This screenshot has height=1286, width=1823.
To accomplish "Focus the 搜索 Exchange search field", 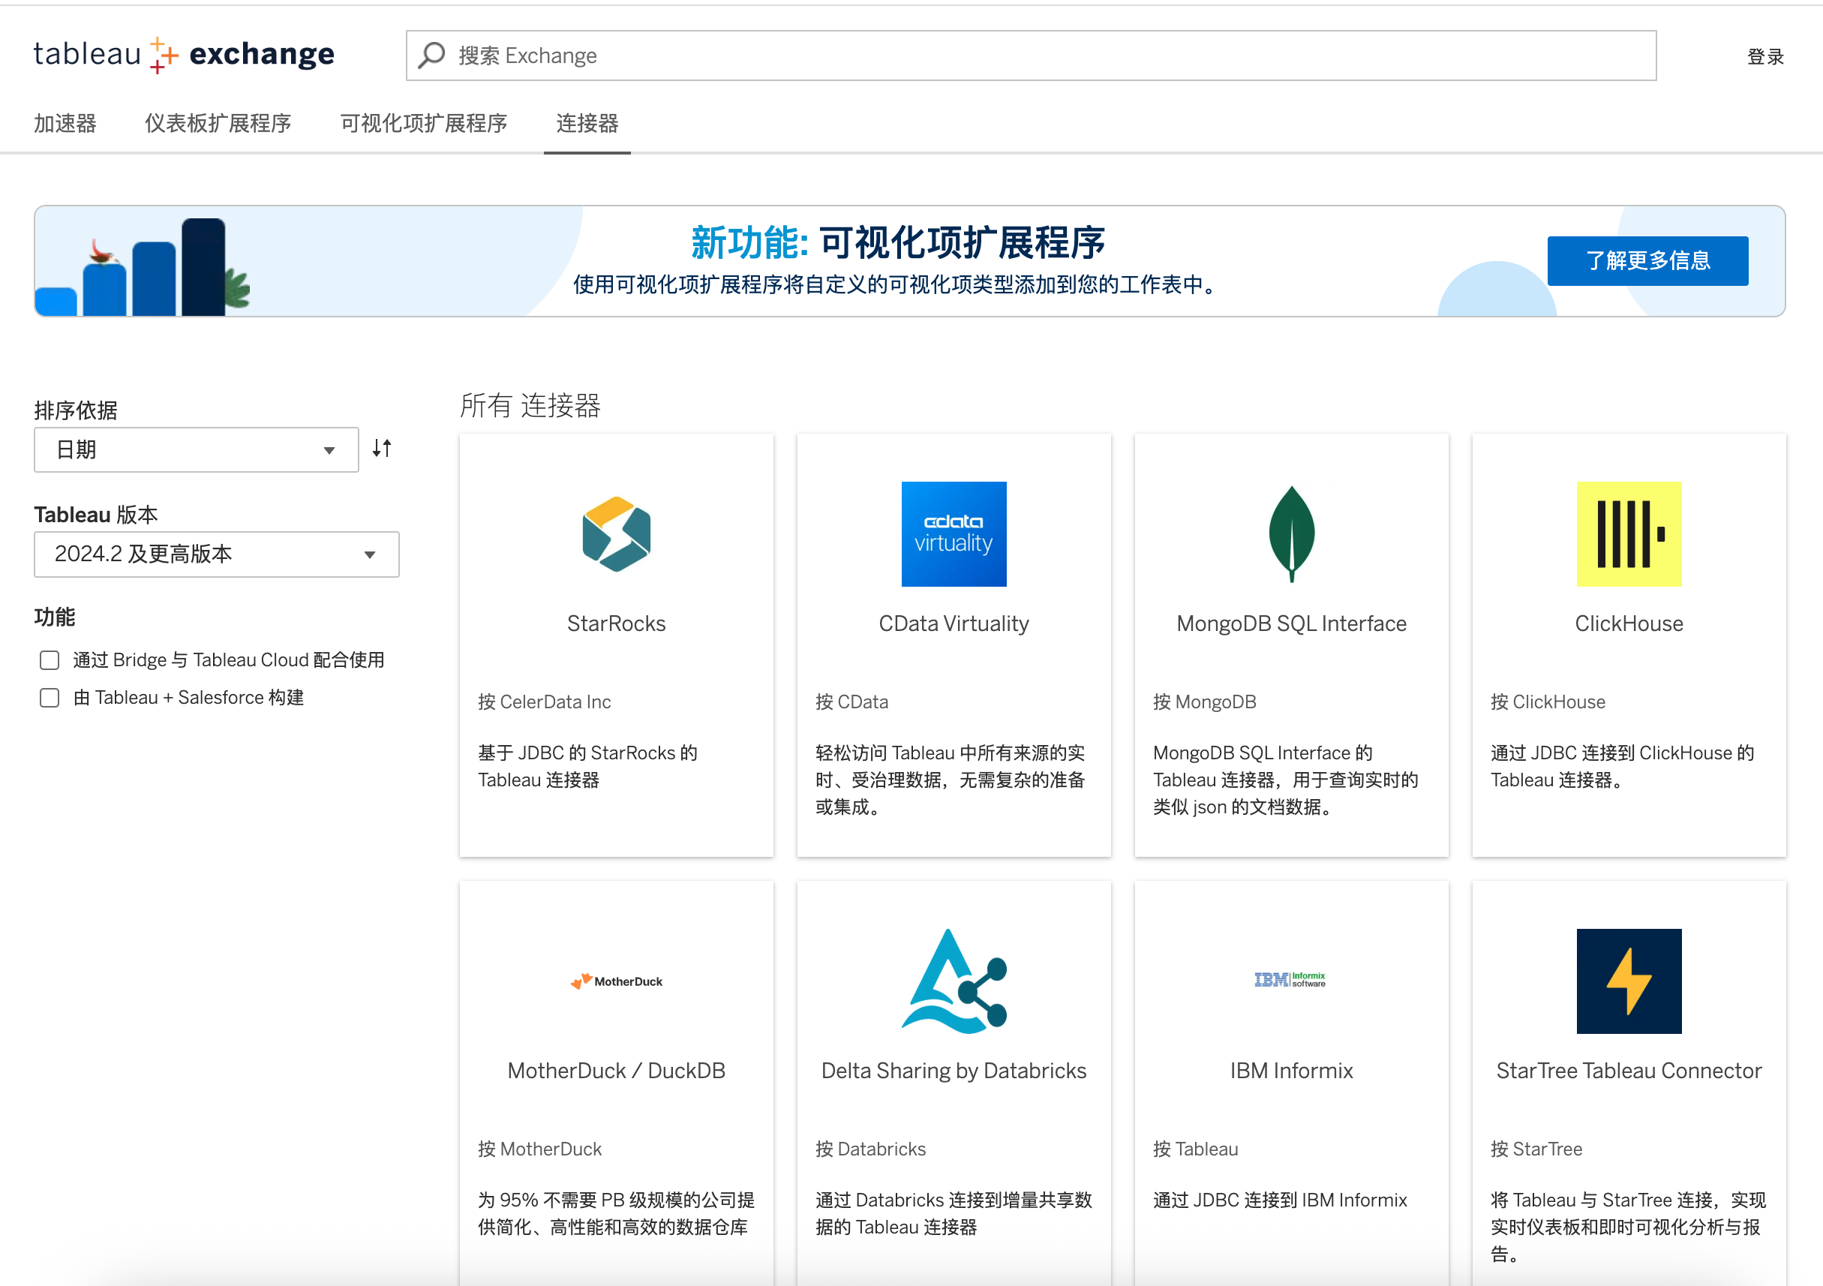I will pos(1031,56).
